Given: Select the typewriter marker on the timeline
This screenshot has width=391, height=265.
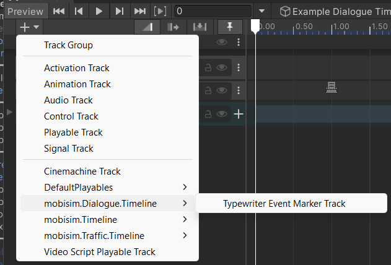Looking at the screenshot, I should [x=332, y=87].
